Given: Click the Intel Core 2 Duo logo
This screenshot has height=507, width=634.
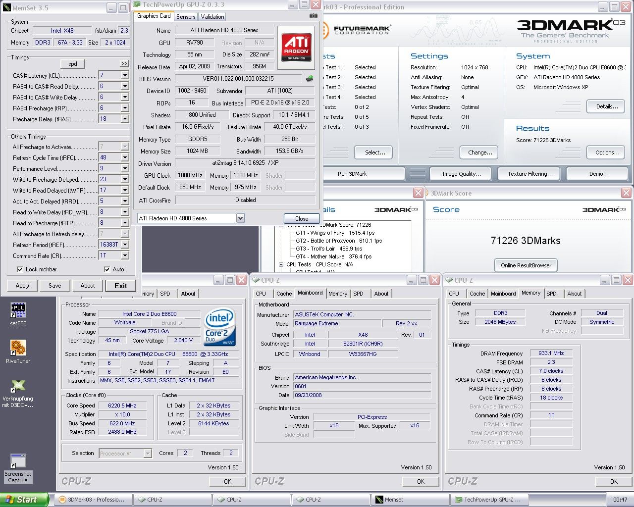Looking at the screenshot, I should (x=219, y=327).
